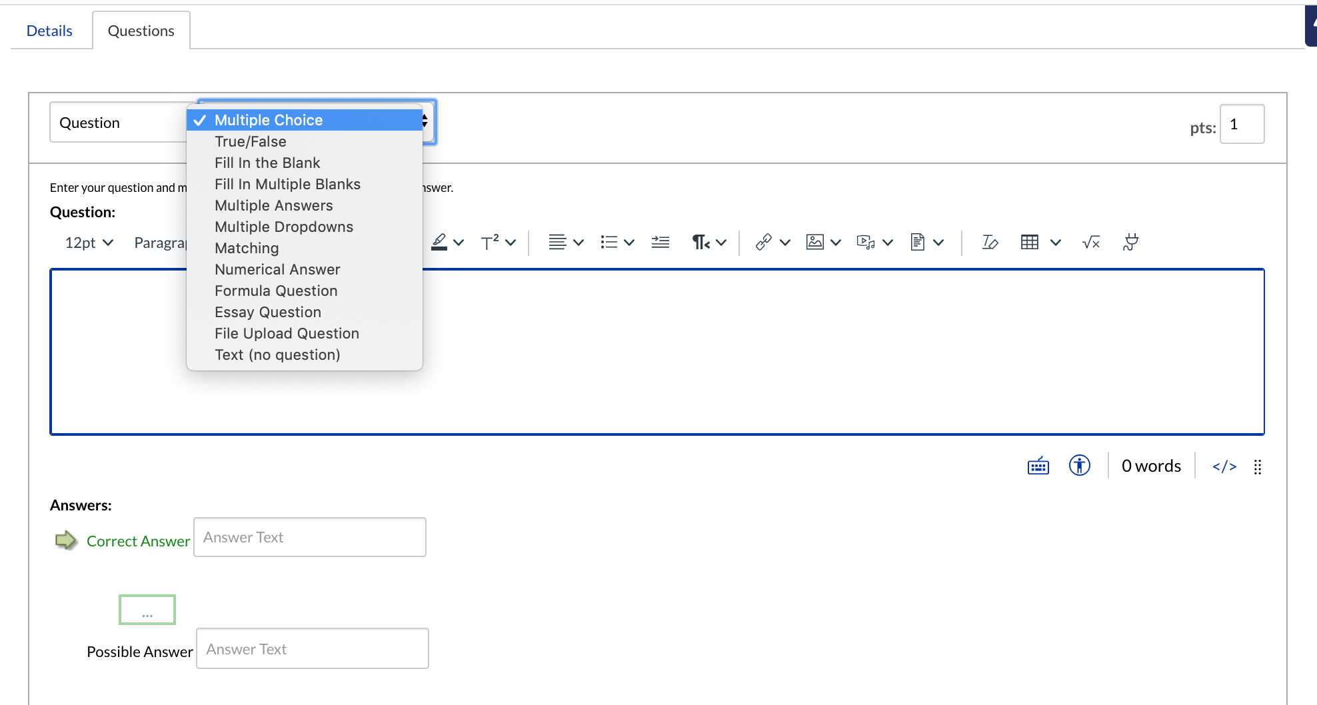This screenshot has width=1317, height=705.
Task: Choose Multiple Choice option
Action: click(x=305, y=120)
